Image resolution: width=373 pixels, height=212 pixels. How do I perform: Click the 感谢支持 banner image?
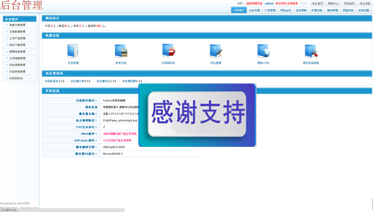pos(197,115)
